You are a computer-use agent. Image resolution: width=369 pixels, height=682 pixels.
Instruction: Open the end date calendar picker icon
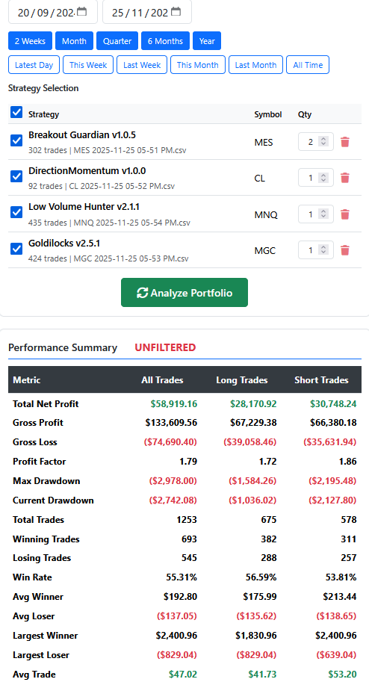pyautogui.click(x=176, y=12)
